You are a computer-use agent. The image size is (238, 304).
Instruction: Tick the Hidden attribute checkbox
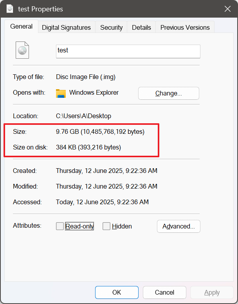click(x=106, y=226)
